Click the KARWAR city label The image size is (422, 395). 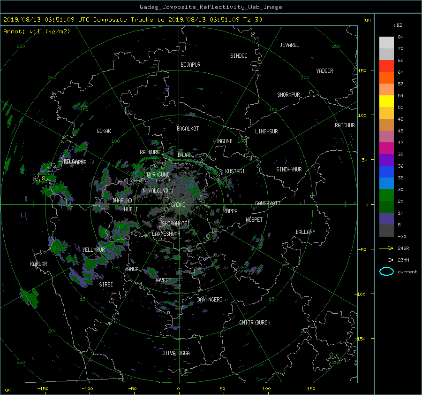[38, 264]
